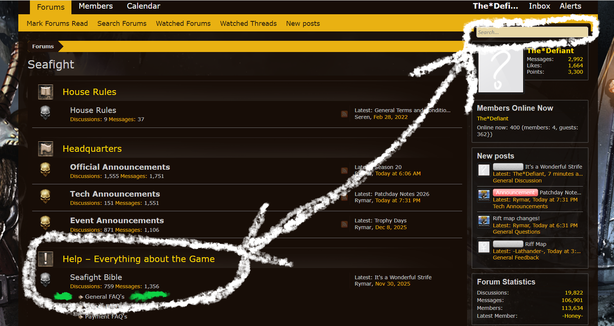Click avatar beside Riff Map post

click(484, 247)
